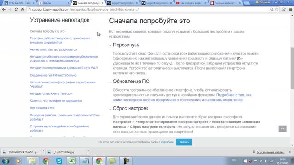Open Передача файлов с помощью технологии NFC link
Screen dimensions: 294x165
click(x=65, y=117)
